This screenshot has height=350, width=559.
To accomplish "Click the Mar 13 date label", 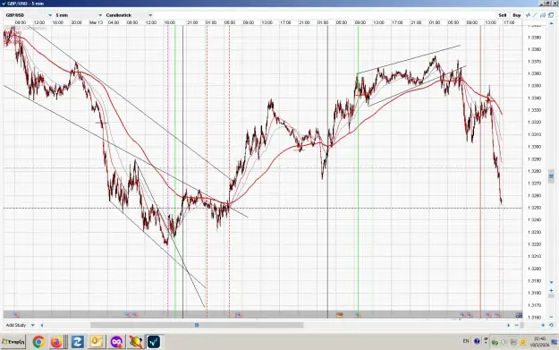I will click(96, 22).
